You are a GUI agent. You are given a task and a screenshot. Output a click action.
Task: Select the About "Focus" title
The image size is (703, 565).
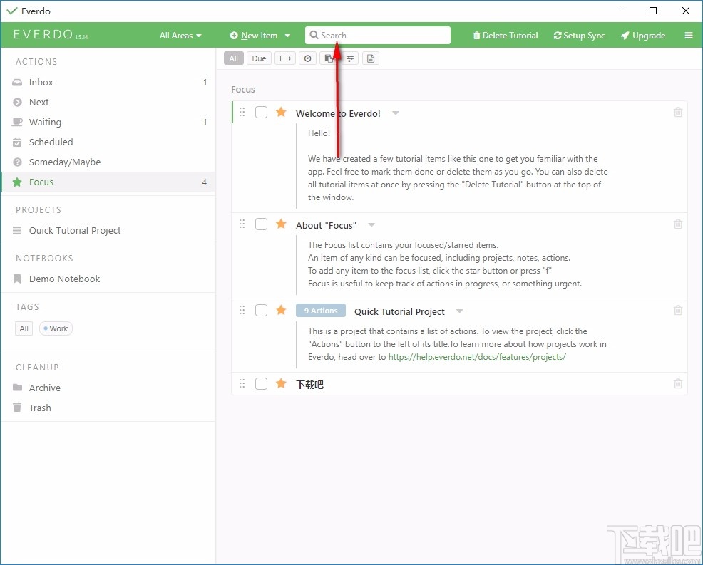click(326, 225)
